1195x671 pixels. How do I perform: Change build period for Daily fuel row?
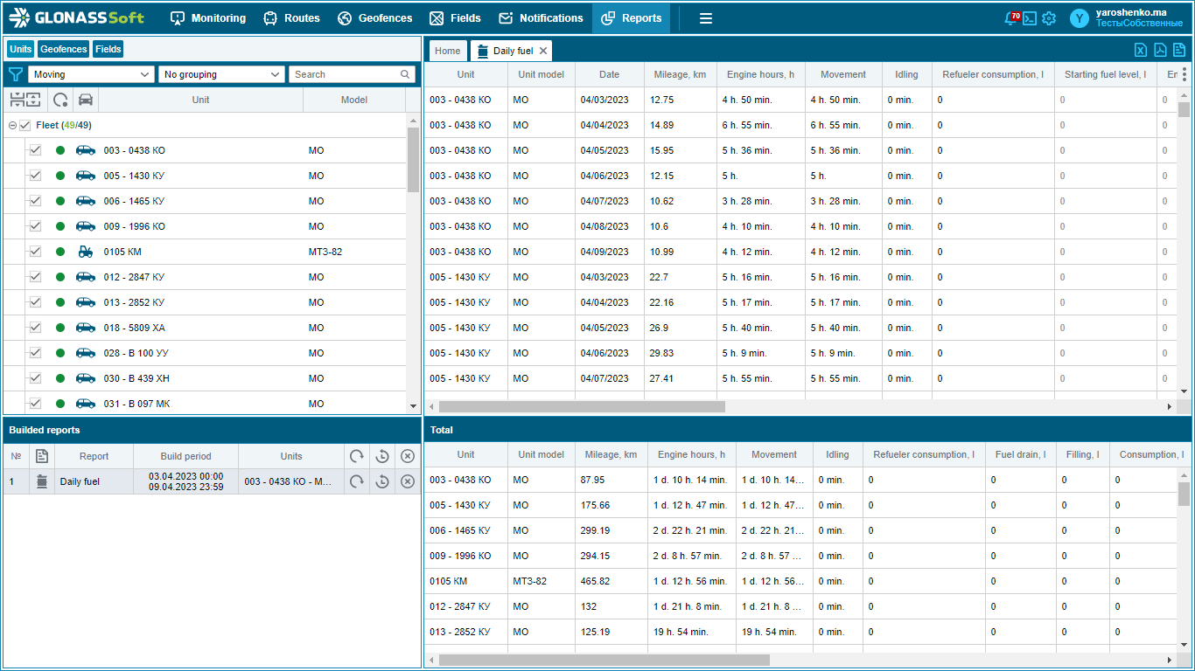[381, 481]
